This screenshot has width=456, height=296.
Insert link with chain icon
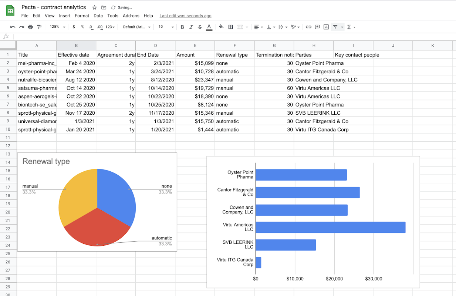coord(308,27)
